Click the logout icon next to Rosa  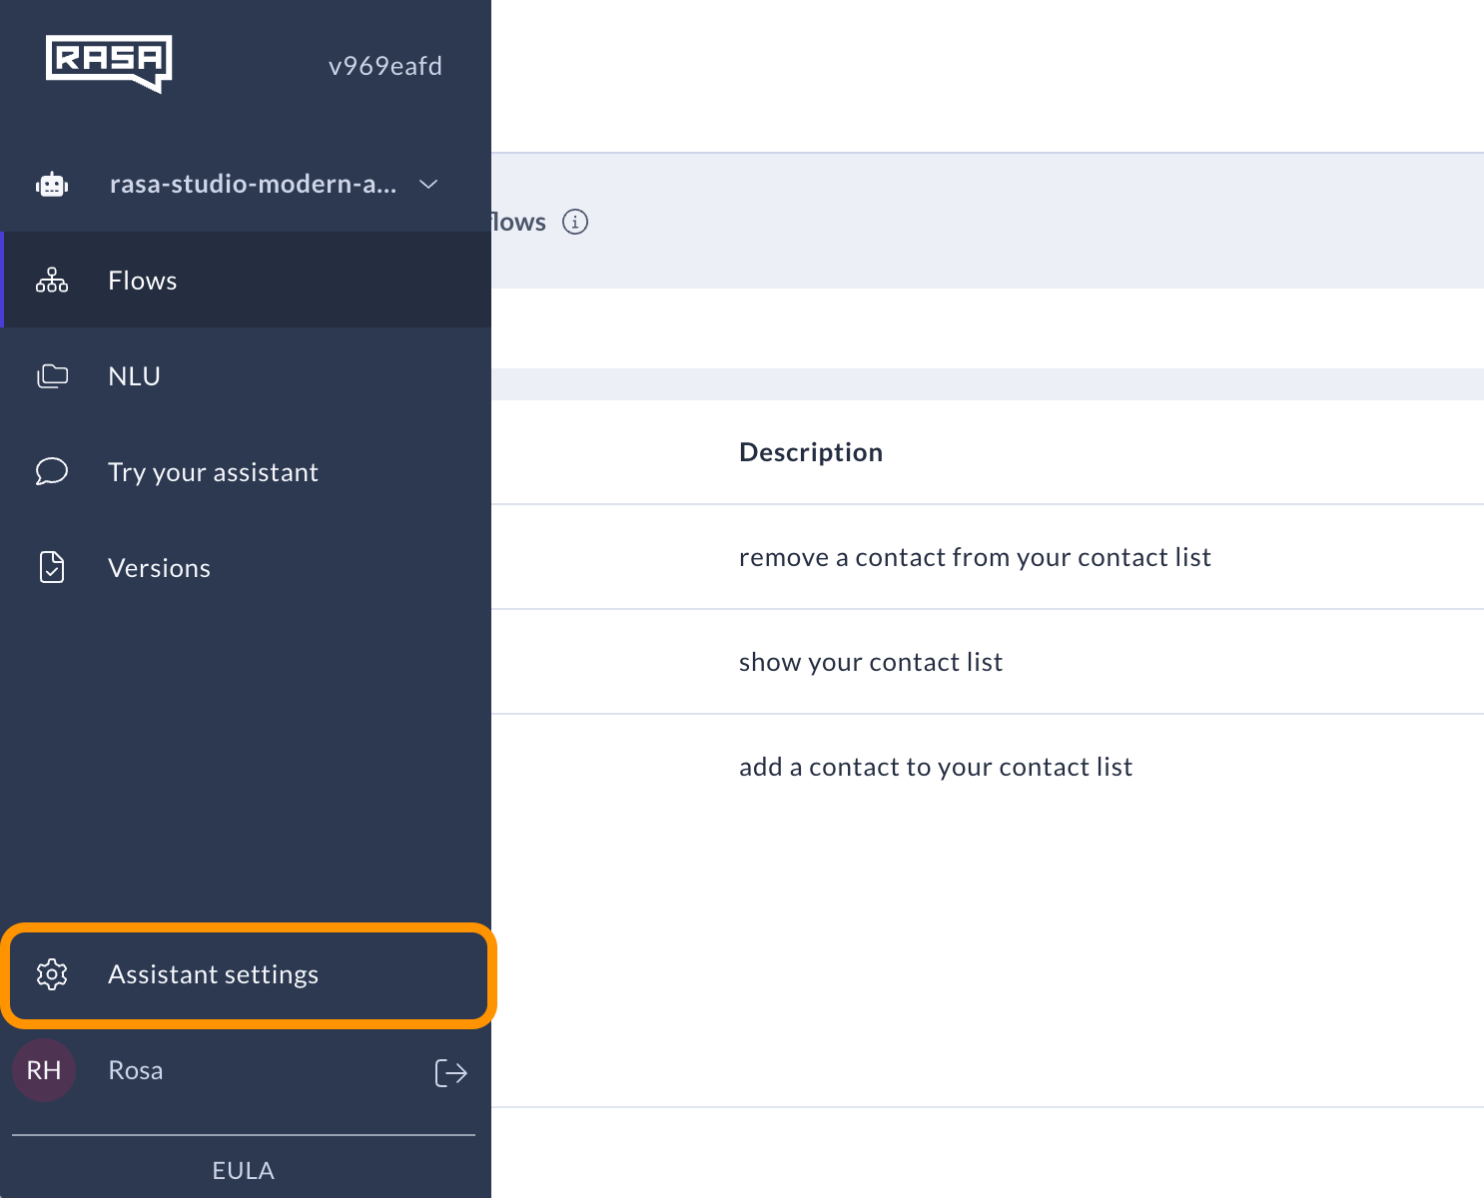point(450,1072)
